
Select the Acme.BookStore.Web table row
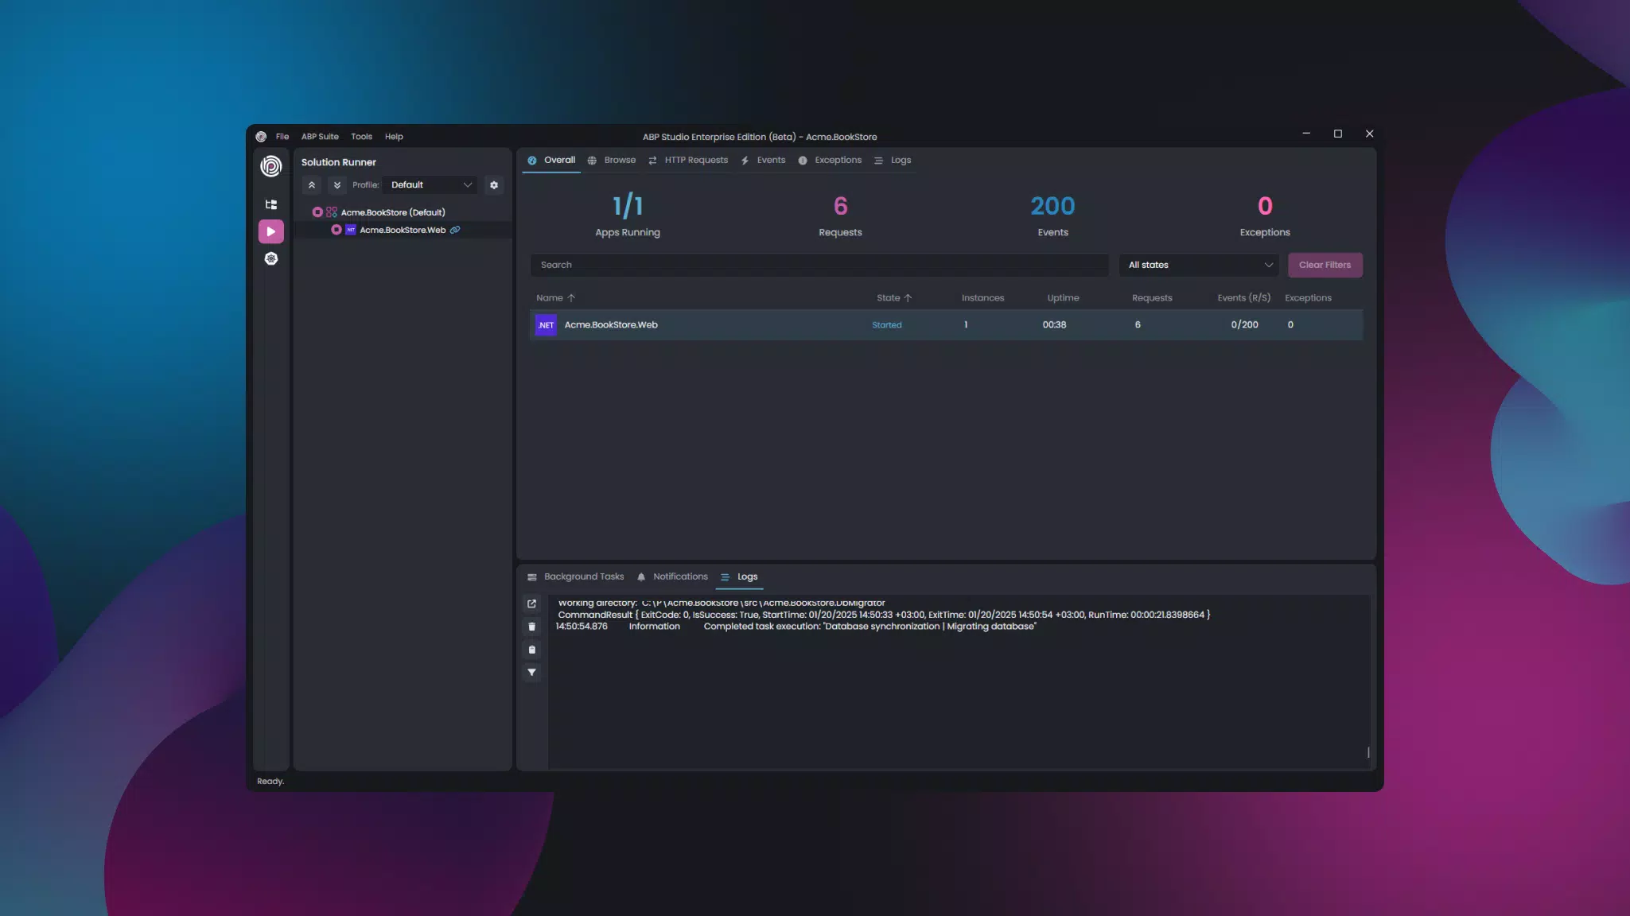(946, 324)
